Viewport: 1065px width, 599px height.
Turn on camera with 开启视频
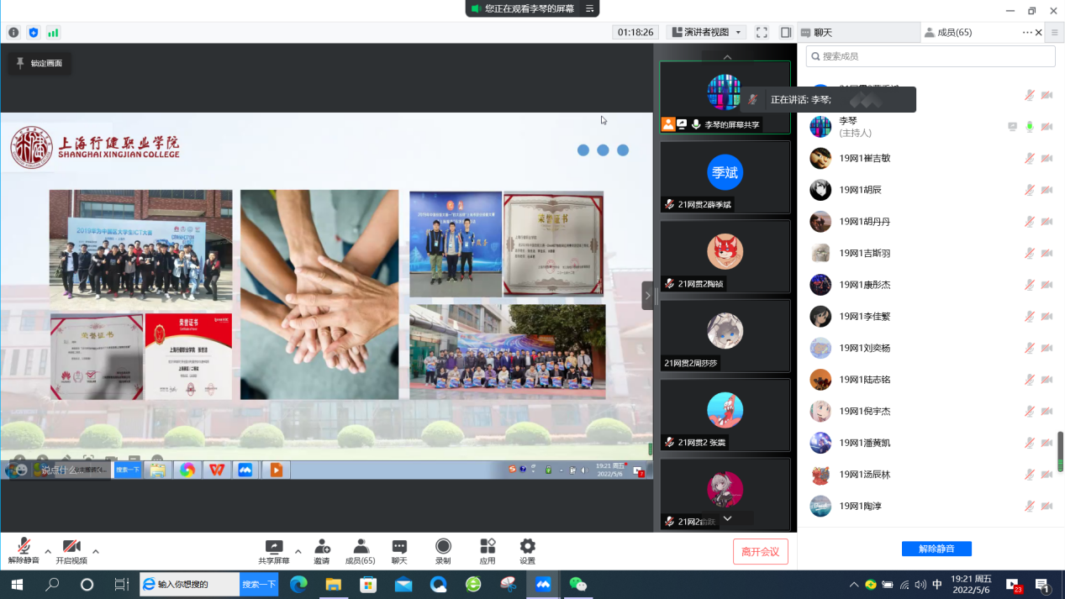(71, 551)
